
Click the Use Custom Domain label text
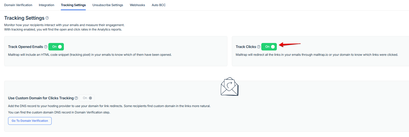tap(41, 98)
